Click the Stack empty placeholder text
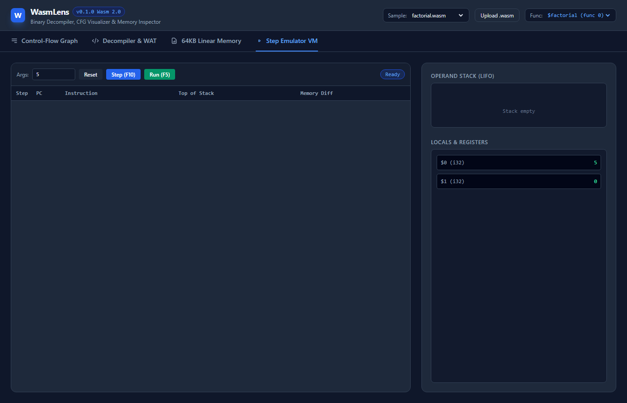This screenshot has width=627, height=403. (x=519, y=111)
